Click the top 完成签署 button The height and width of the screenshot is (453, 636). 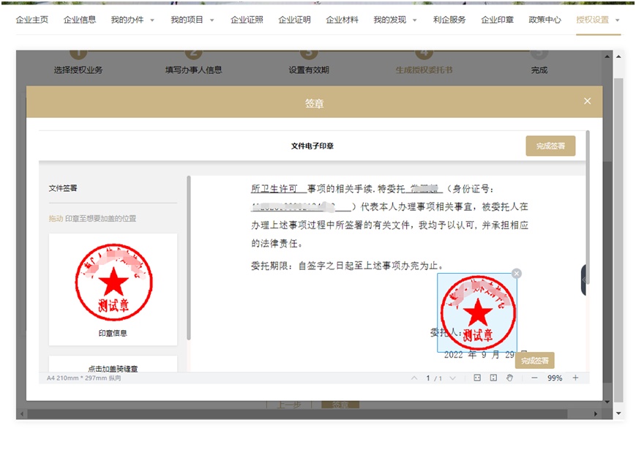pyautogui.click(x=550, y=146)
